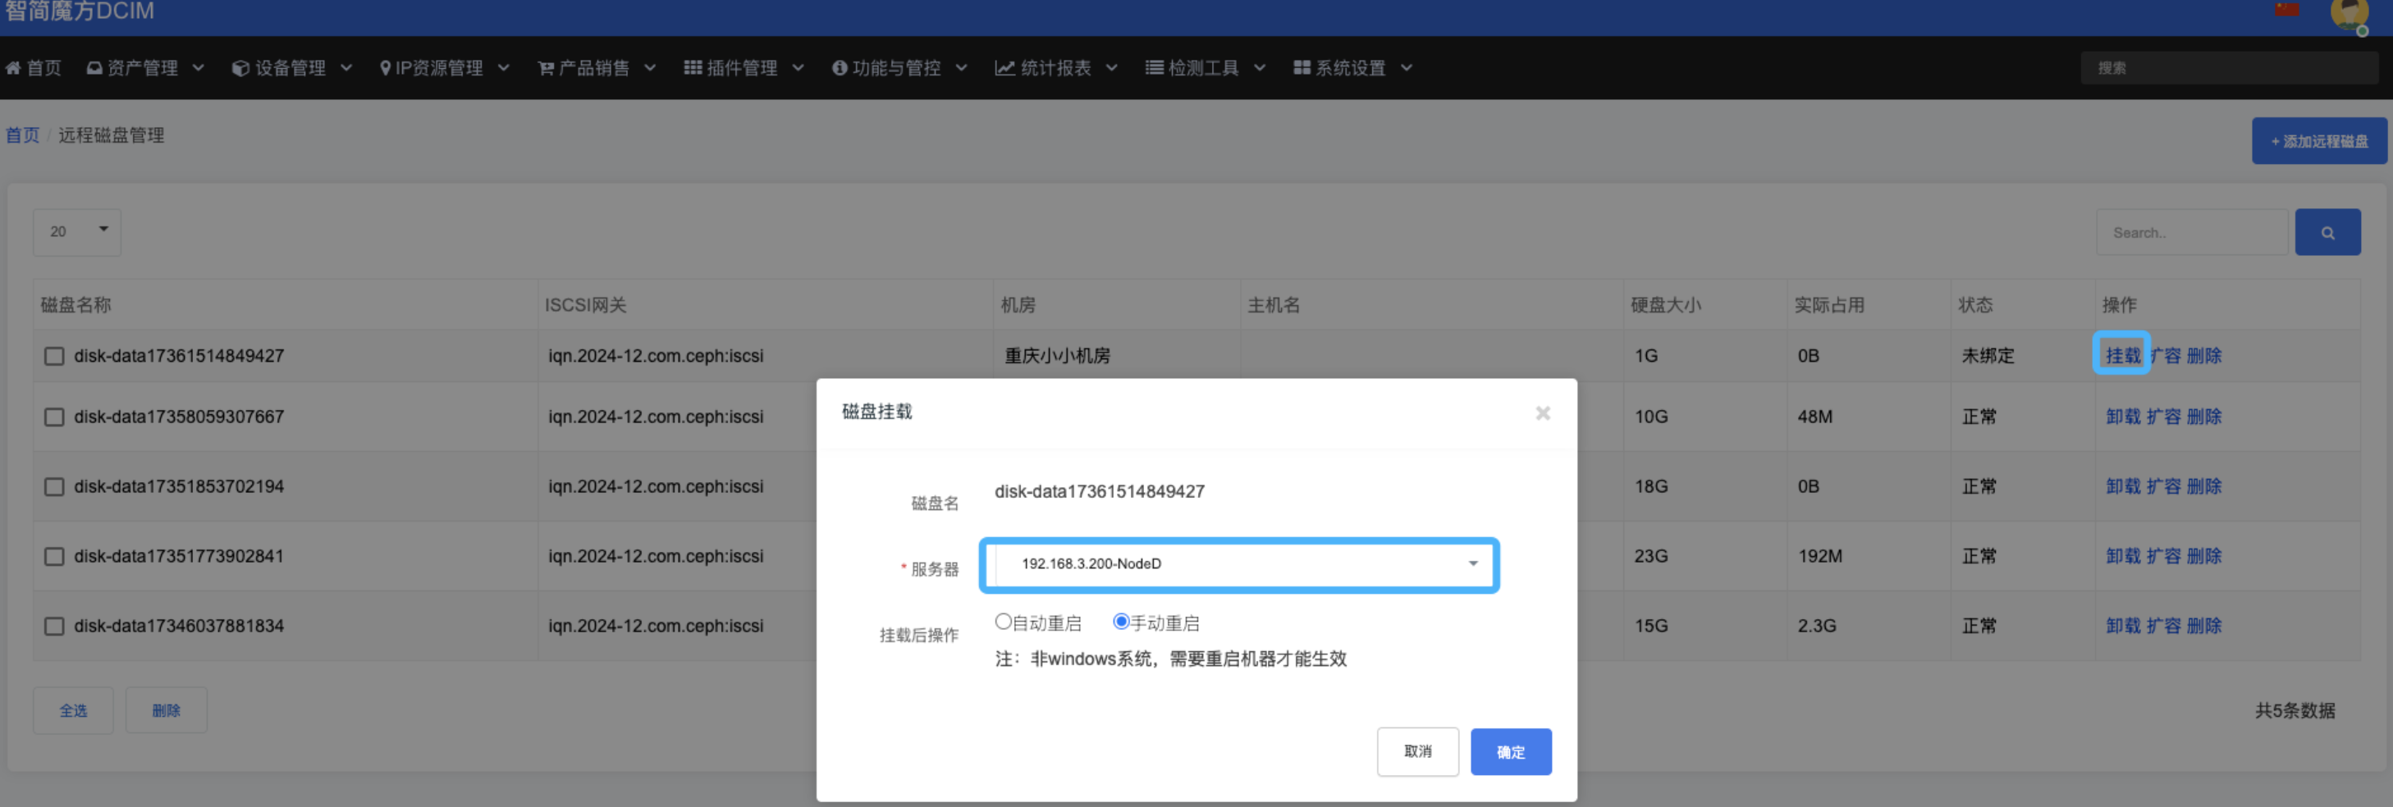Select the 手动重启 radio option
Screen dimensions: 2393x807
click(1121, 622)
